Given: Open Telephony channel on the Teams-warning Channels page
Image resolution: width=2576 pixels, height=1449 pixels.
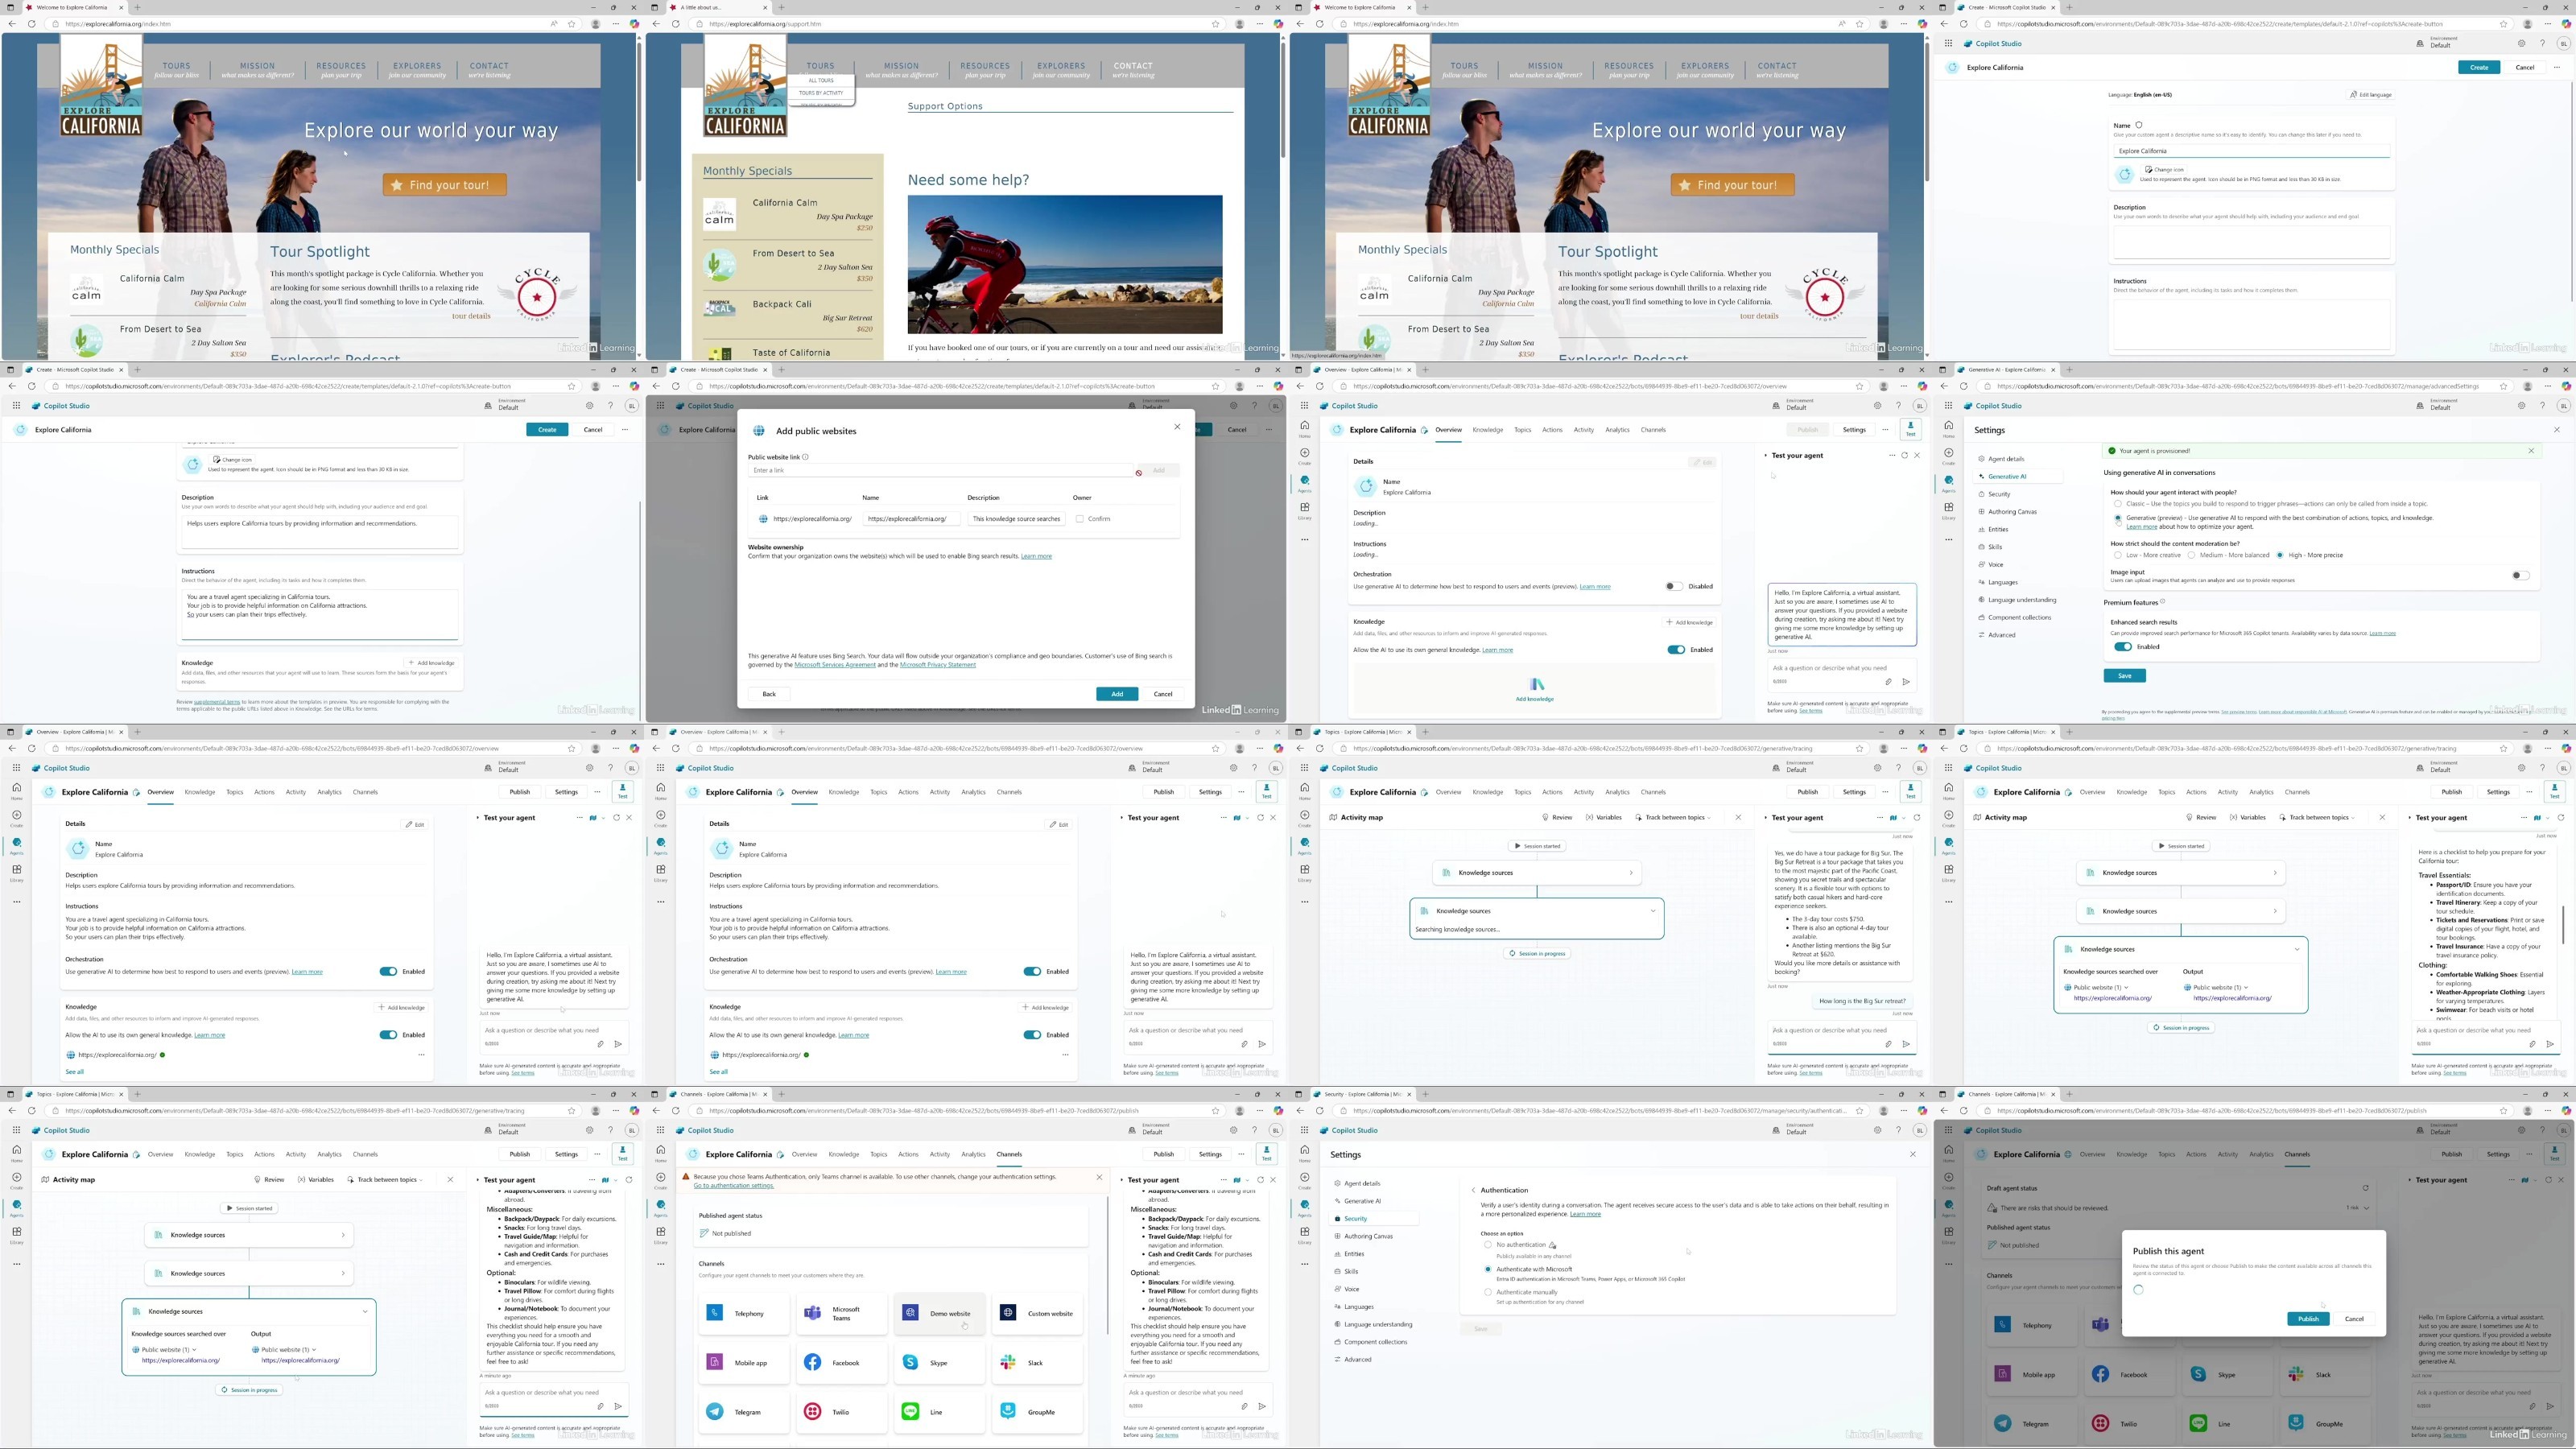Looking at the screenshot, I should coord(743,1313).
